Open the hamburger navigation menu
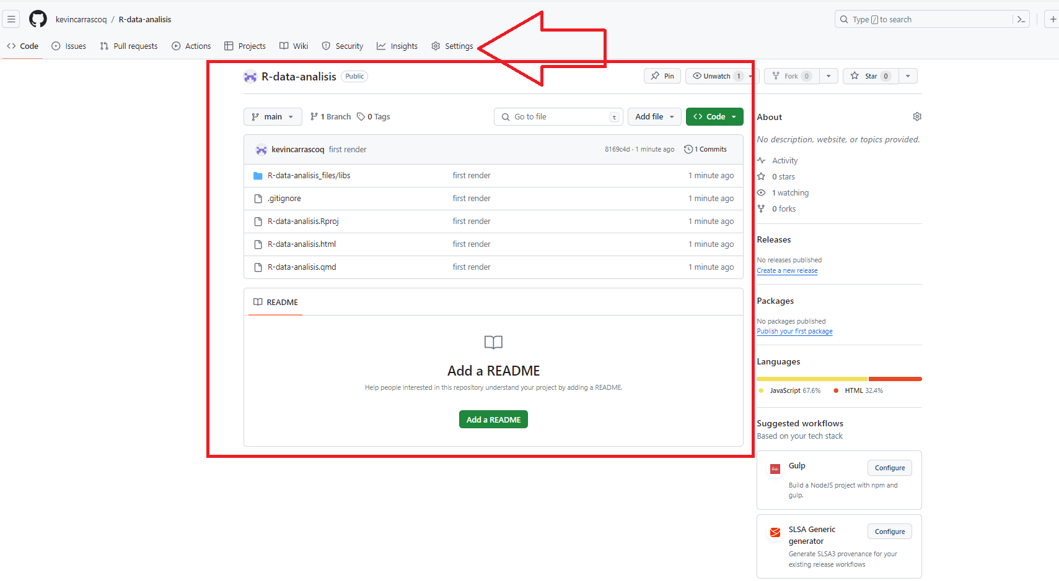The width and height of the screenshot is (1059, 581). pyautogui.click(x=11, y=19)
